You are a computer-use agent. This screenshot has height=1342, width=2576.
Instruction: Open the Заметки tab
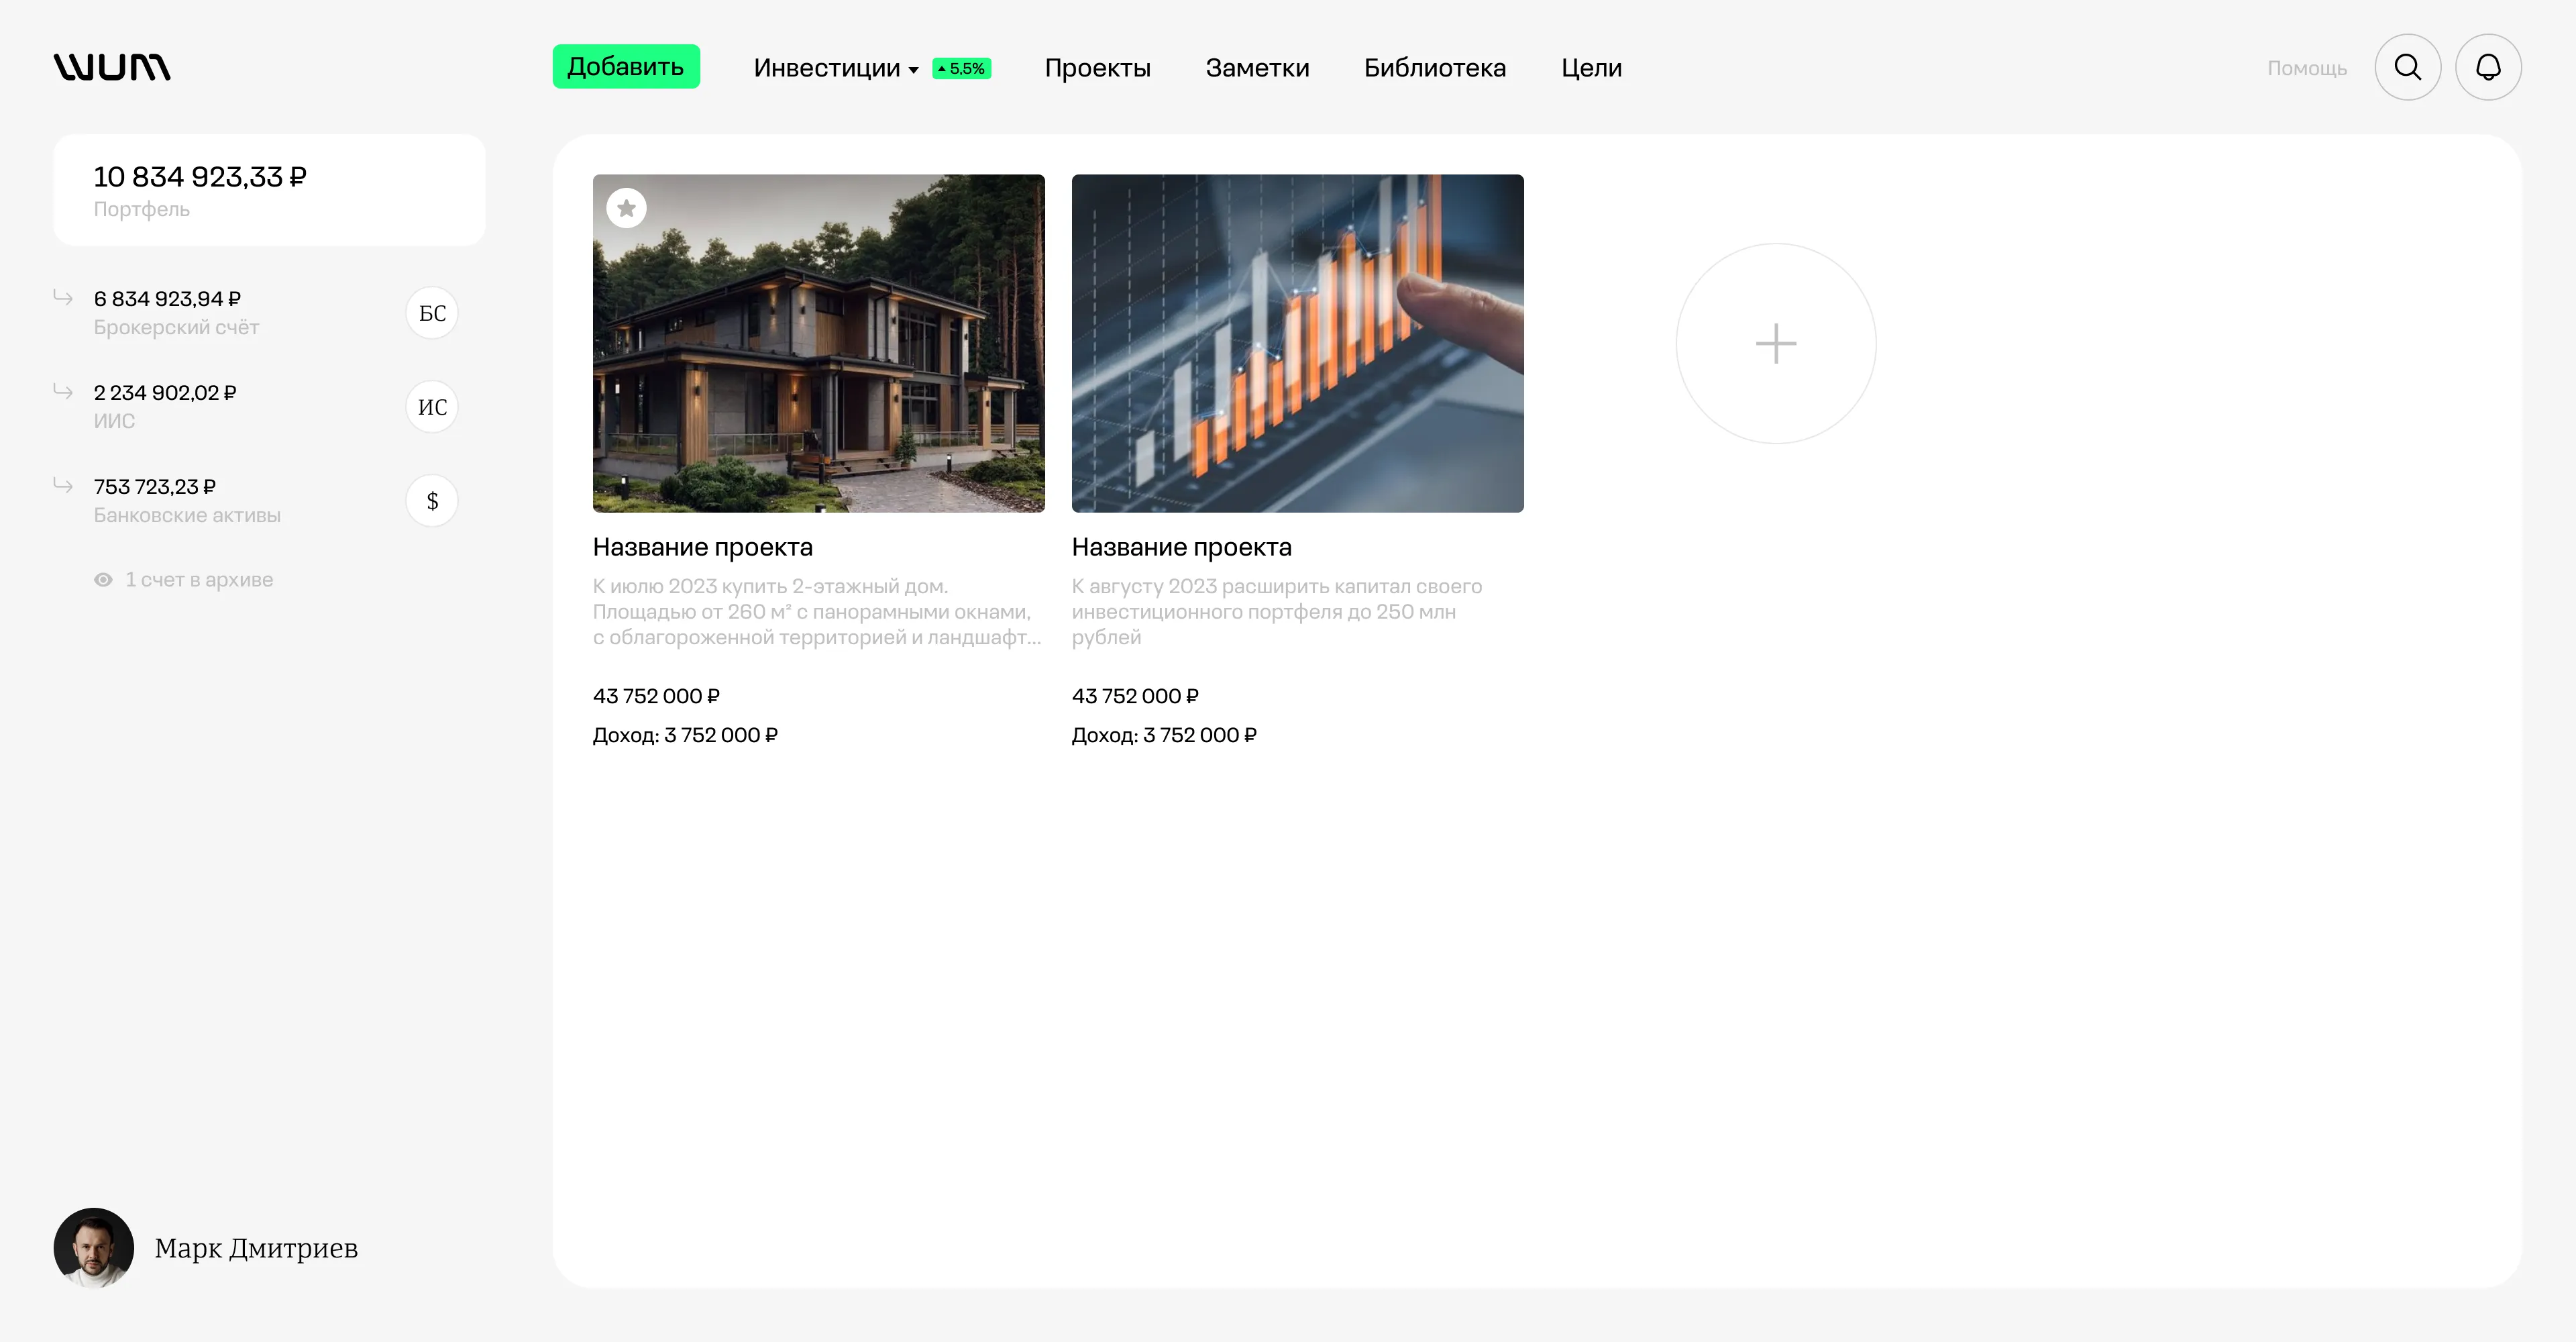(1257, 68)
